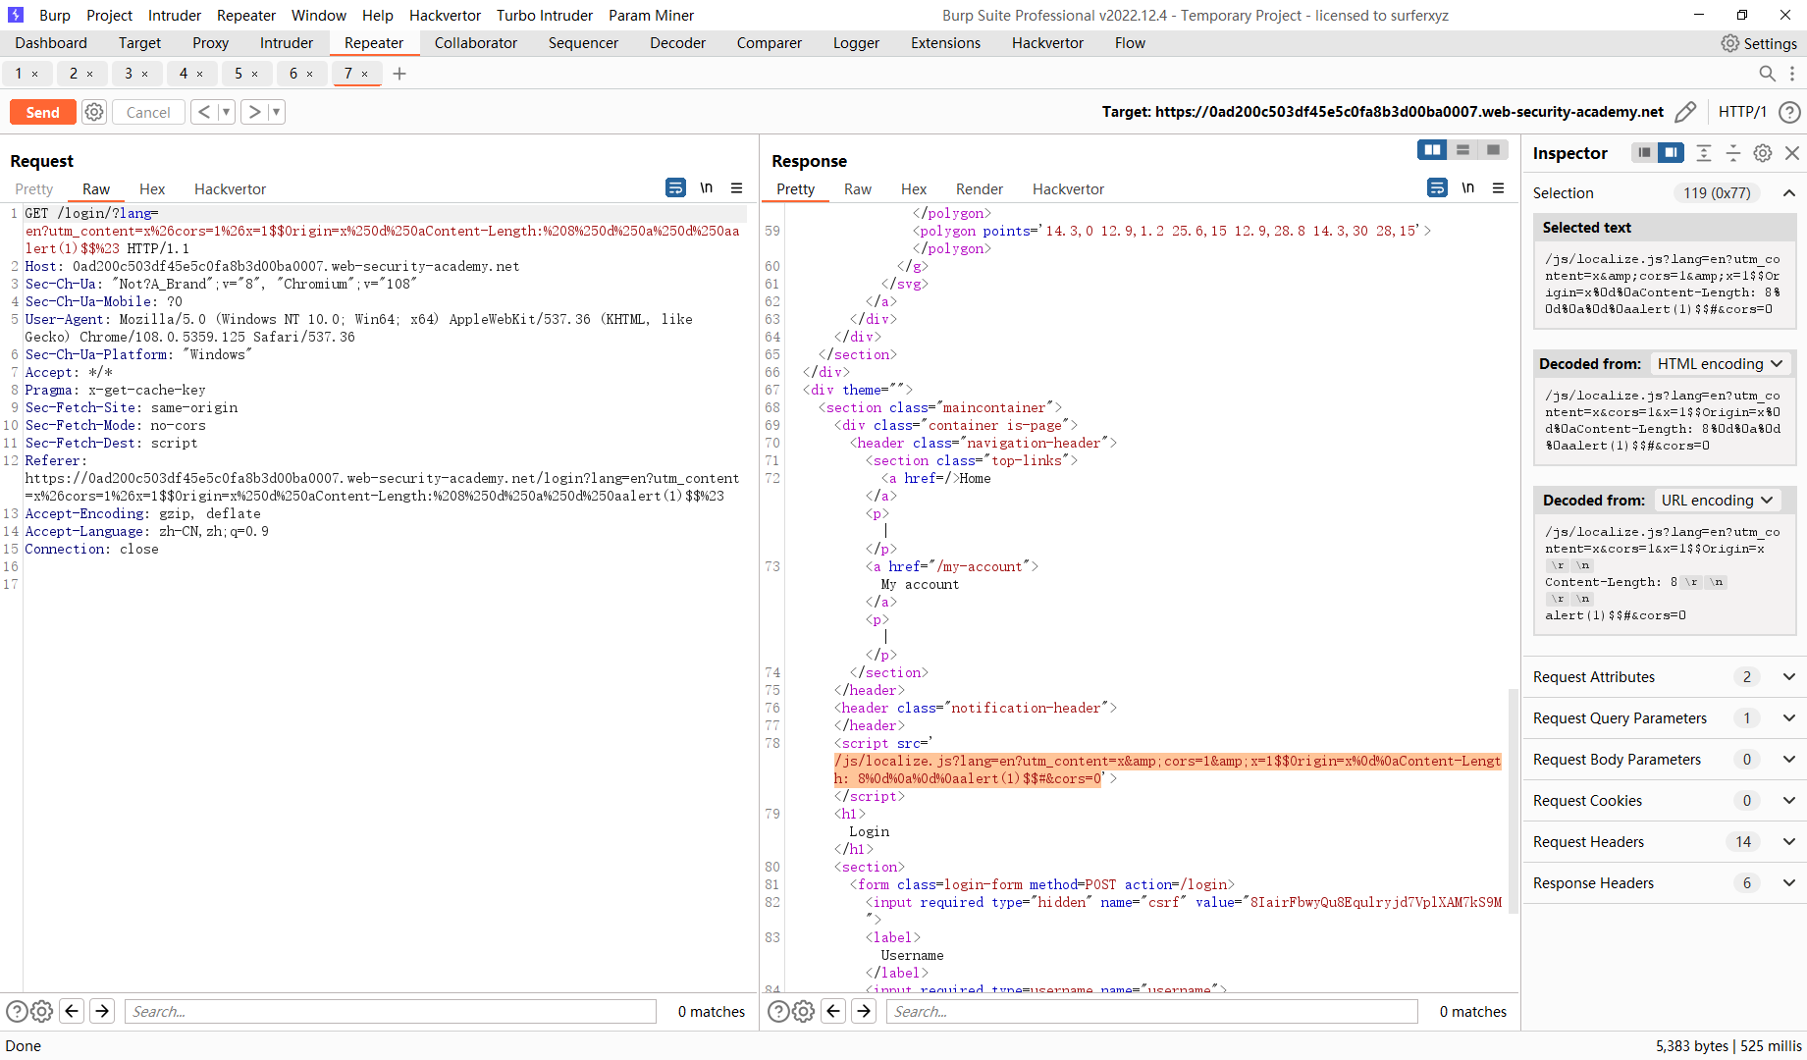Select top-bottom request/response layout

click(x=1463, y=149)
